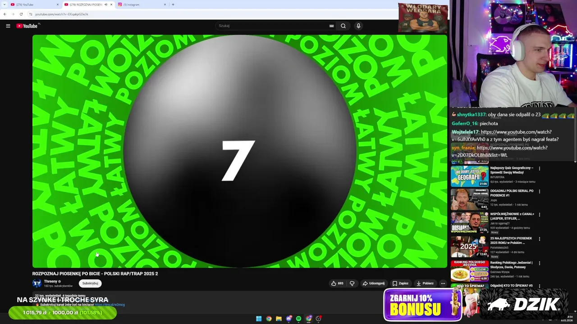The height and width of the screenshot is (324, 577).
Task: Open options for 25 NAJLEPSZYCH PIOSENEK video
Action: [539, 239]
